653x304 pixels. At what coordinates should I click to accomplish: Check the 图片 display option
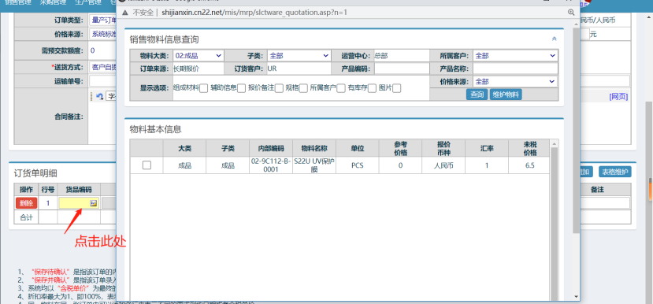click(x=397, y=88)
